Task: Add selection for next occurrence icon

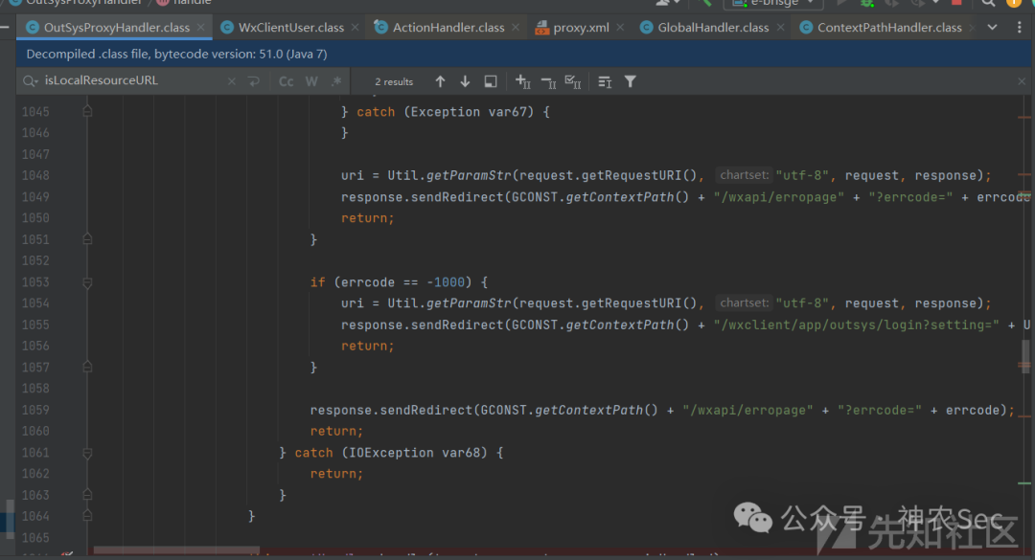Action: 523,81
